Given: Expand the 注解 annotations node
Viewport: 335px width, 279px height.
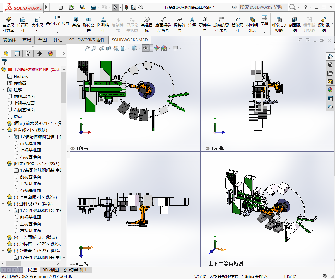Looking at the screenshot, I should click(x=3, y=90).
